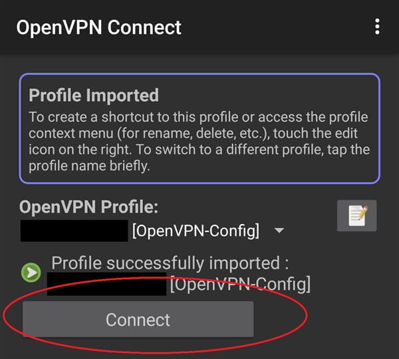399x359 pixels.
Task: Open the three-dot overflow menu
Action: coord(377,27)
